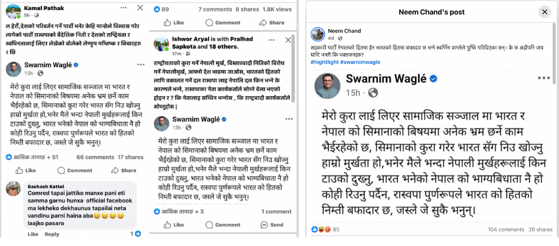The height and width of the screenshot is (246, 559).
Task: Open three-dots menu on Swarnim Waglé embedded post in left column
Action: tap(141, 65)
